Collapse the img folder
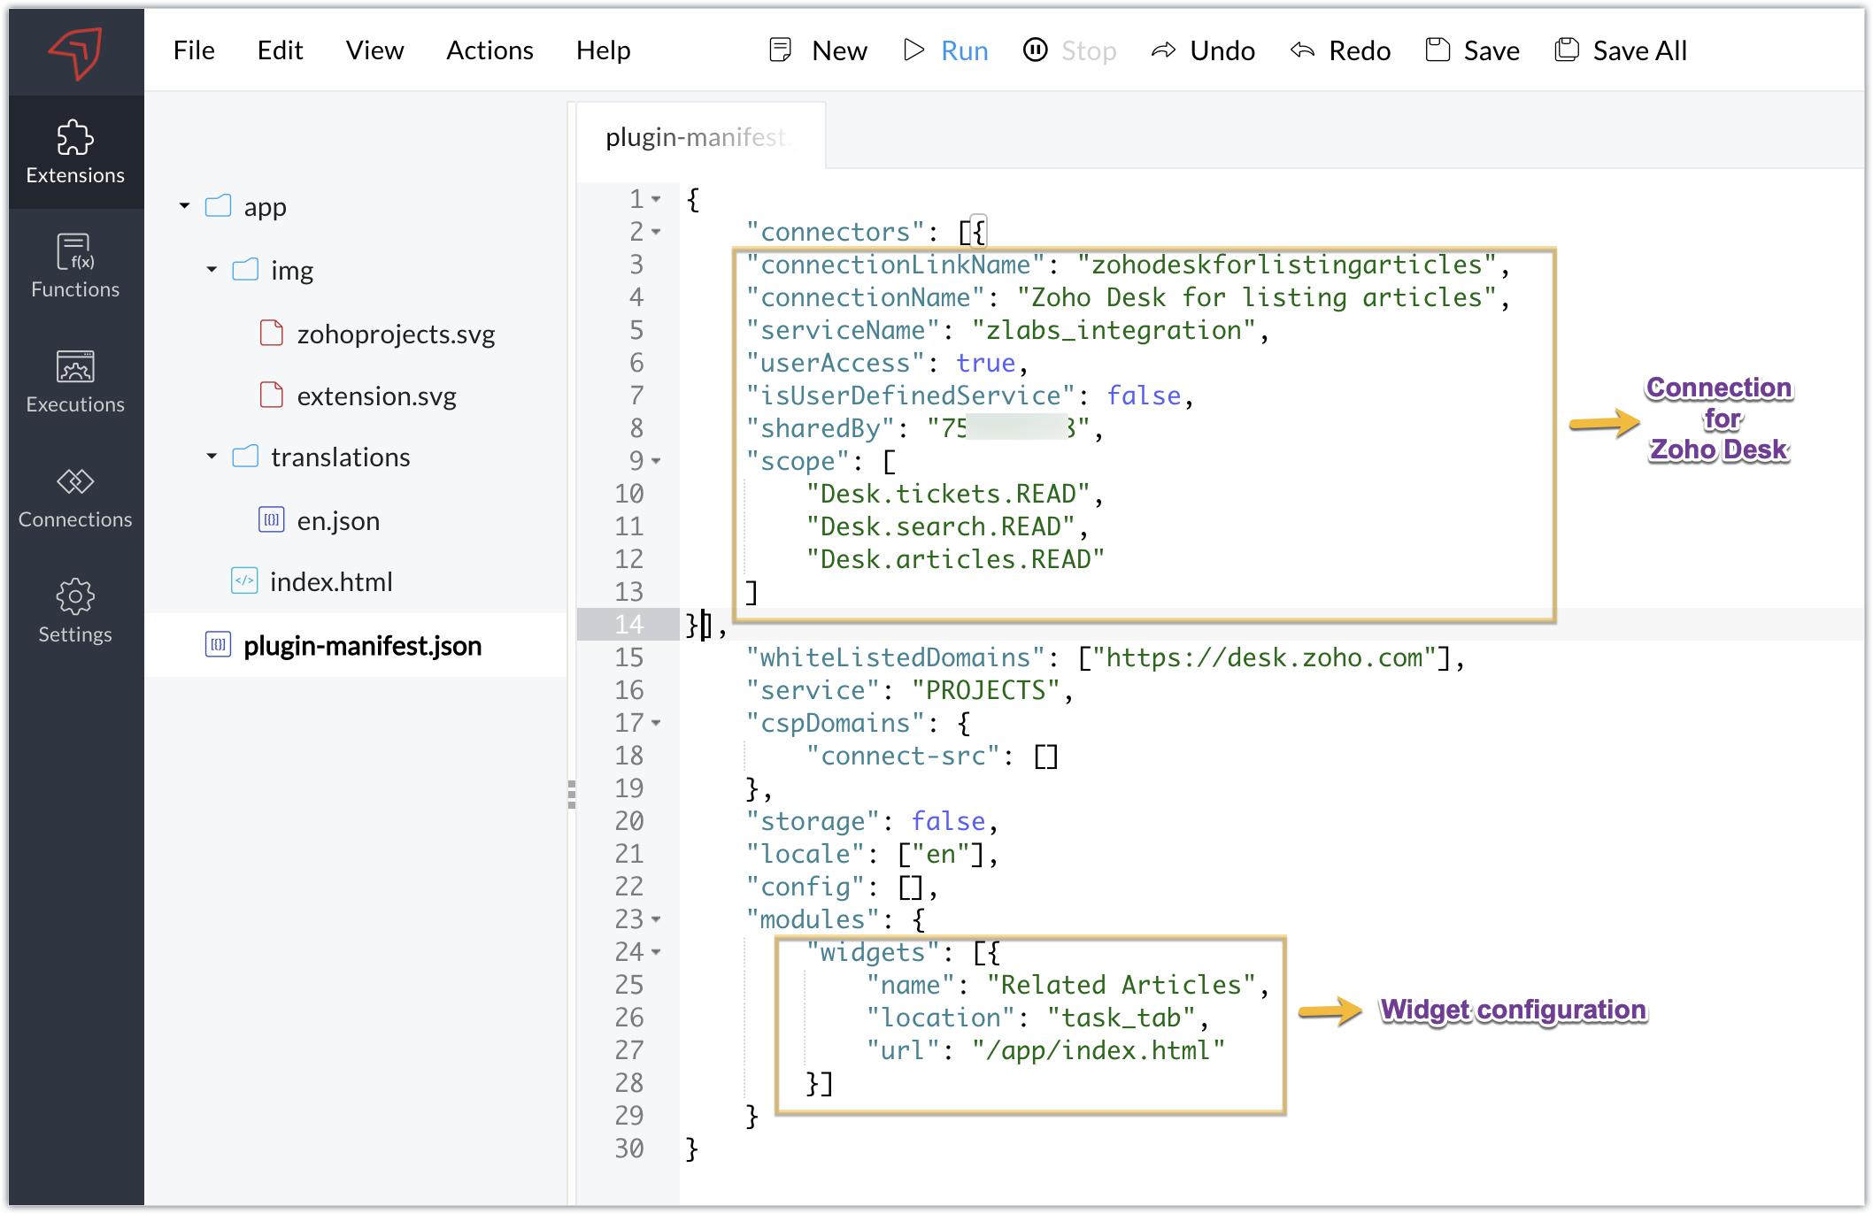 [212, 270]
